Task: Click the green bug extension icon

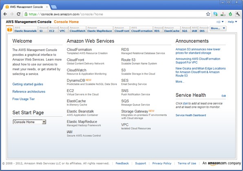Action: [230, 14]
